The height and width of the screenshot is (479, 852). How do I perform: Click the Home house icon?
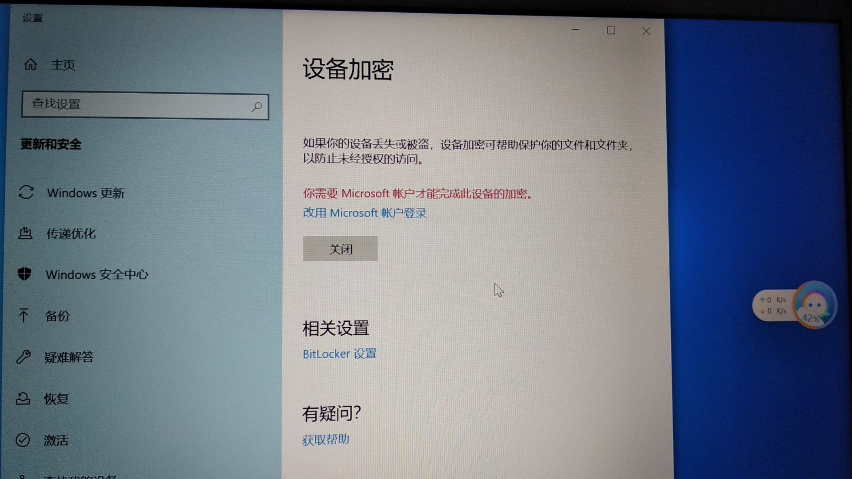pos(30,64)
